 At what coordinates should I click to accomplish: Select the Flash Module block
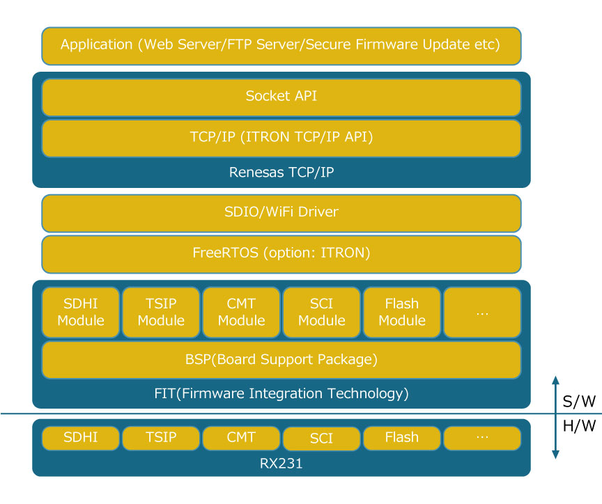click(402, 313)
